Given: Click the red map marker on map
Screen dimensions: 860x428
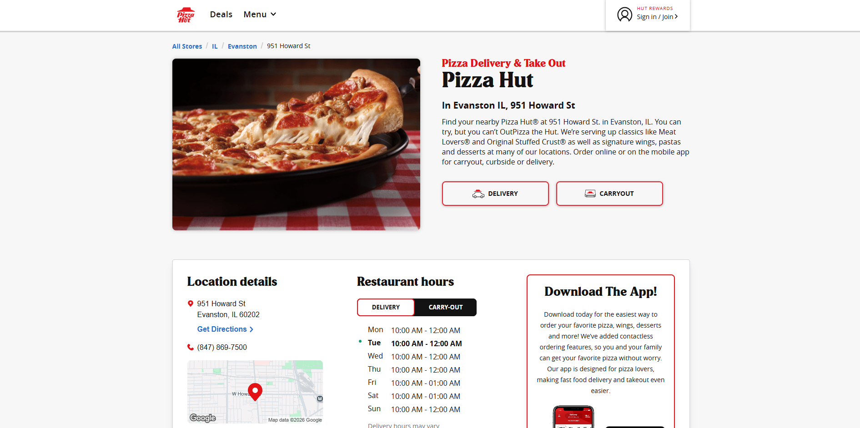Looking at the screenshot, I should pos(255,392).
